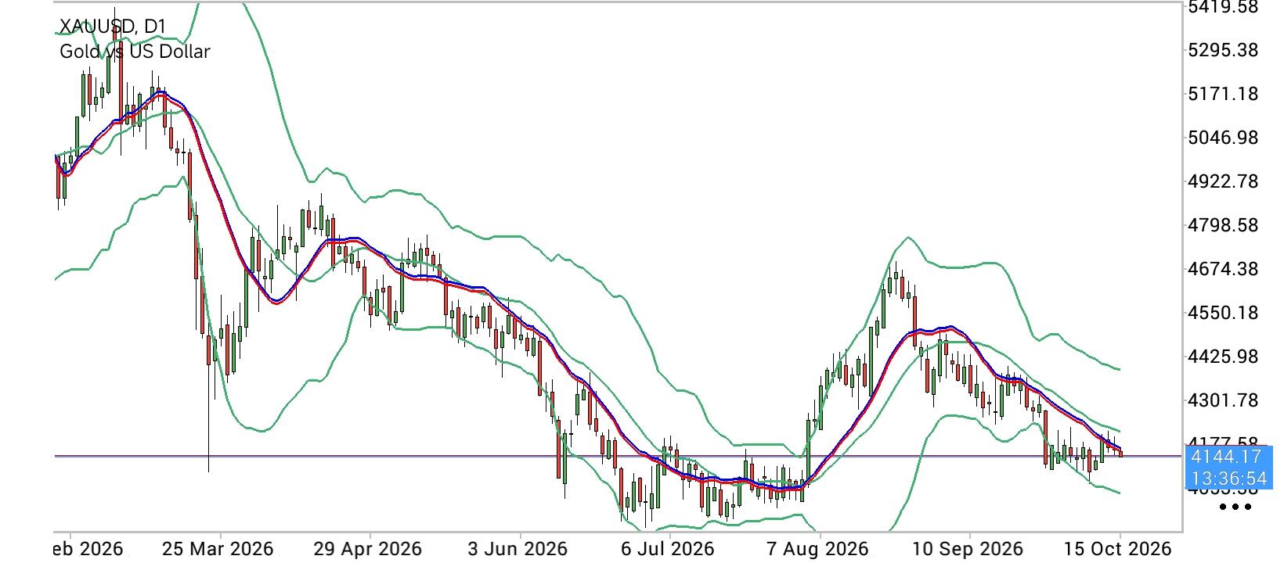
Task: Select the 29 Apr 2026 date label
Action: pos(367,549)
